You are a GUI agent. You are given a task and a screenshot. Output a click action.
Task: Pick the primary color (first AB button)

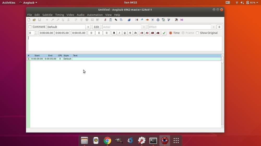[142, 33]
